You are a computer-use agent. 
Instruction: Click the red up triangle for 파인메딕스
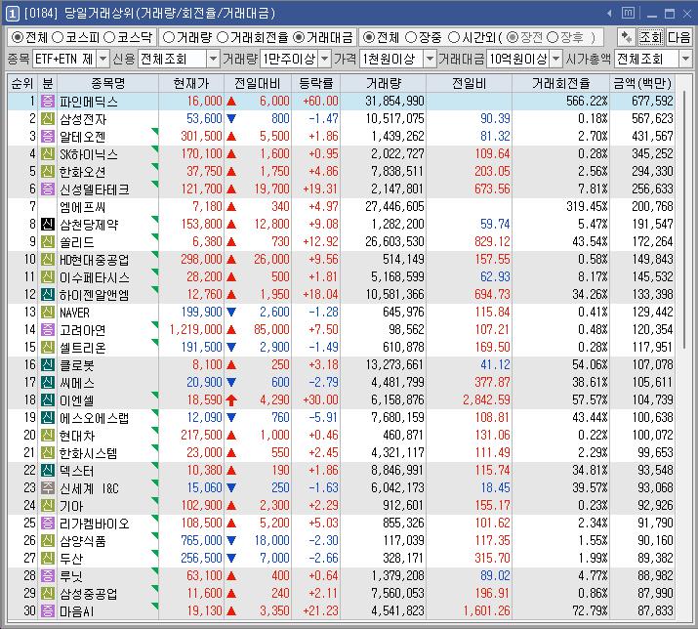(231, 102)
